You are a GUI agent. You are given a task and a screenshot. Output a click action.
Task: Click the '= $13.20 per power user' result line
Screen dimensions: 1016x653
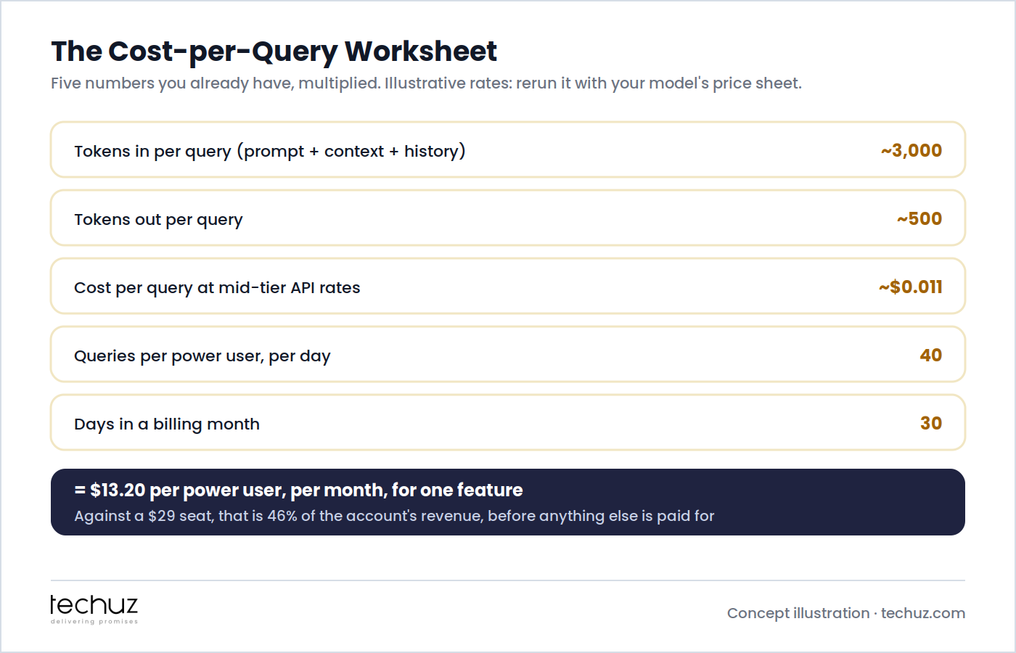298,490
